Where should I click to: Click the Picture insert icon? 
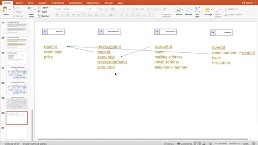coord(178,10)
